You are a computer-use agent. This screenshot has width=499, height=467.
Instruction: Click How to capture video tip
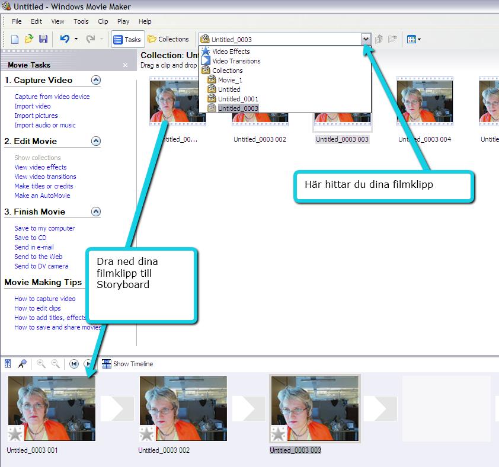coord(45,299)
